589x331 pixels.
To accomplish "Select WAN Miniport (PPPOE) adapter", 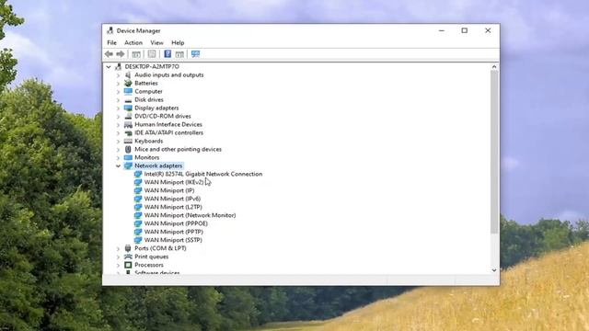I will click(x=176, y=223).
